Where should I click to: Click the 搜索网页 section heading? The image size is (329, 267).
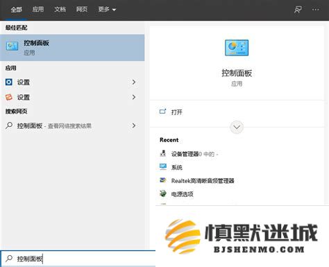16,112
